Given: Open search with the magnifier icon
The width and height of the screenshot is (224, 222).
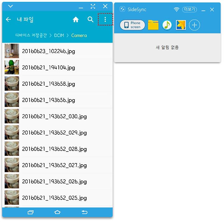Looking at the screenshot, I should tap(91, 19).
